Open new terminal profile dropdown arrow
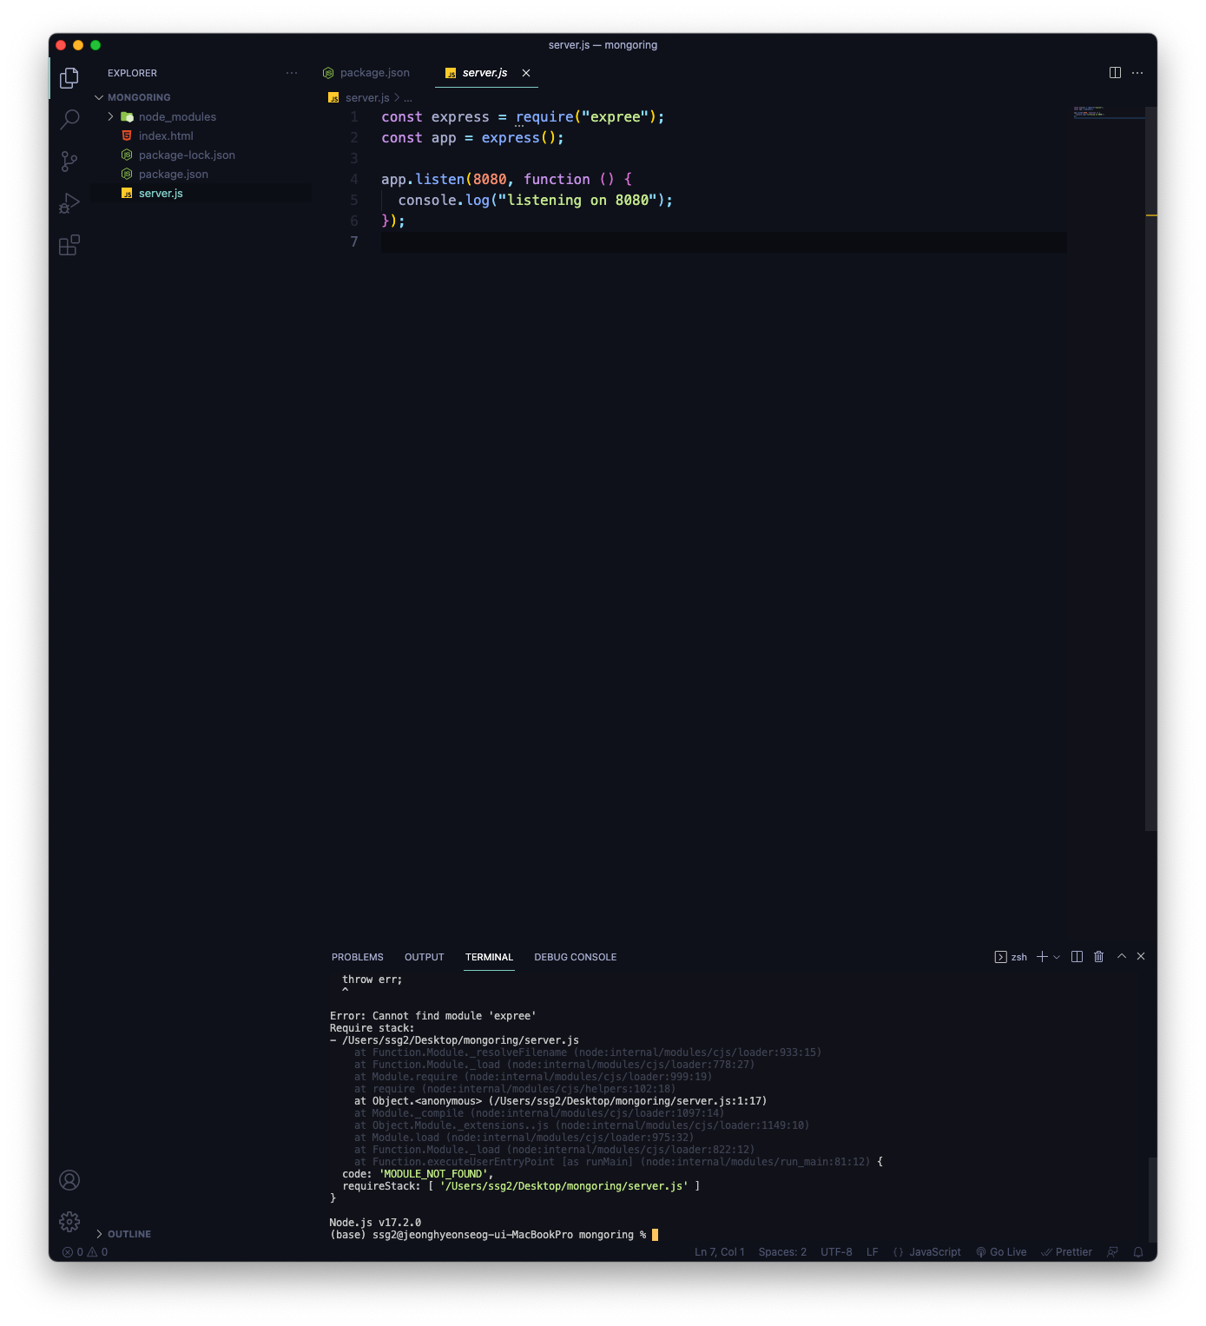 pyautogui.click(x=1057, y=957)
